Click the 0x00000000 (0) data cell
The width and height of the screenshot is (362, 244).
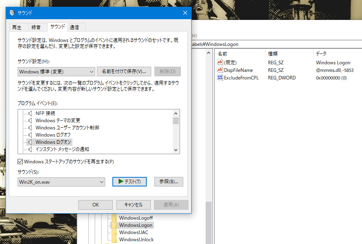(x=331, y=78)
